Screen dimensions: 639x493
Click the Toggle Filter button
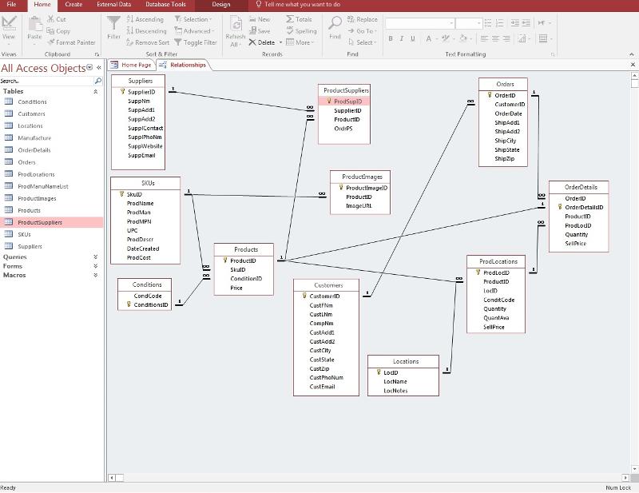coord(194,42)
